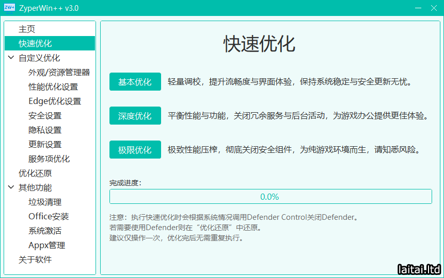Go to 优化还原 page
Screen dimensions: 444x278
coord(35,173)
